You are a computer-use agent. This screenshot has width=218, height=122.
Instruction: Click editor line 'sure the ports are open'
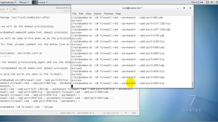(x=32, y=74)
